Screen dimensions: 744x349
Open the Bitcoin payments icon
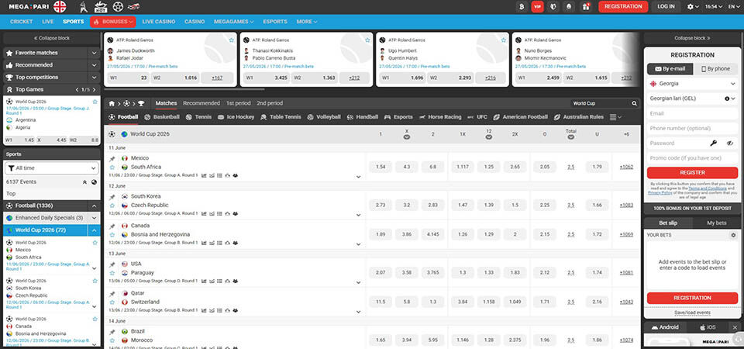coord(522,7)
